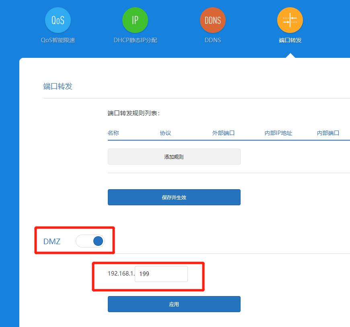Click the 端口转发 section heading
This screenshot has width=350, height=327.
(x=58, y=86)
